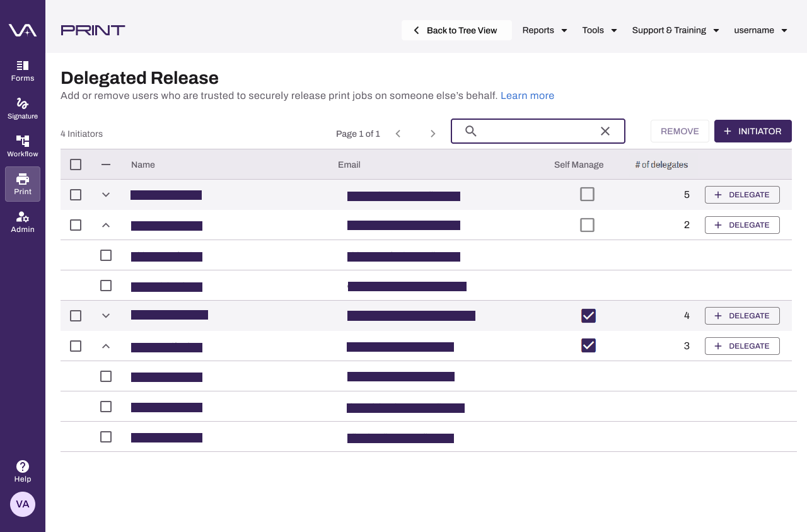Screen dimensions: 807x532
Task: Click the '4 Initiators' count text
Action: (81, 134)
